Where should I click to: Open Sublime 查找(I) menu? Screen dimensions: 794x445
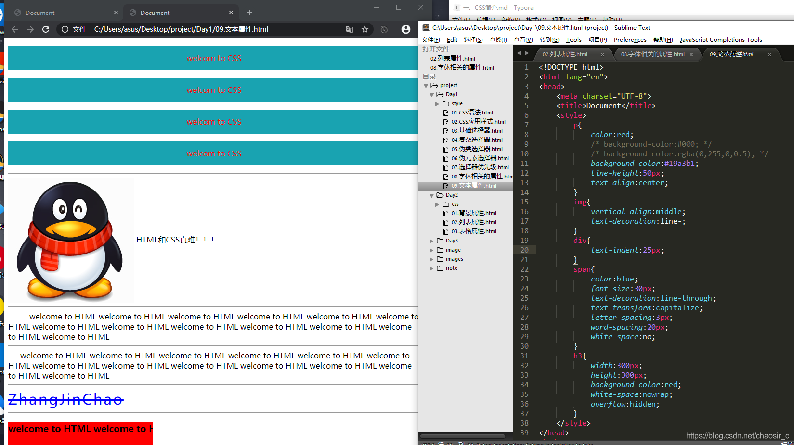point(498,40)
